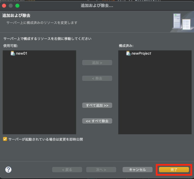The image size is (194, 179).
Task: Click the 追加 > button
Action: coord(97,63)
